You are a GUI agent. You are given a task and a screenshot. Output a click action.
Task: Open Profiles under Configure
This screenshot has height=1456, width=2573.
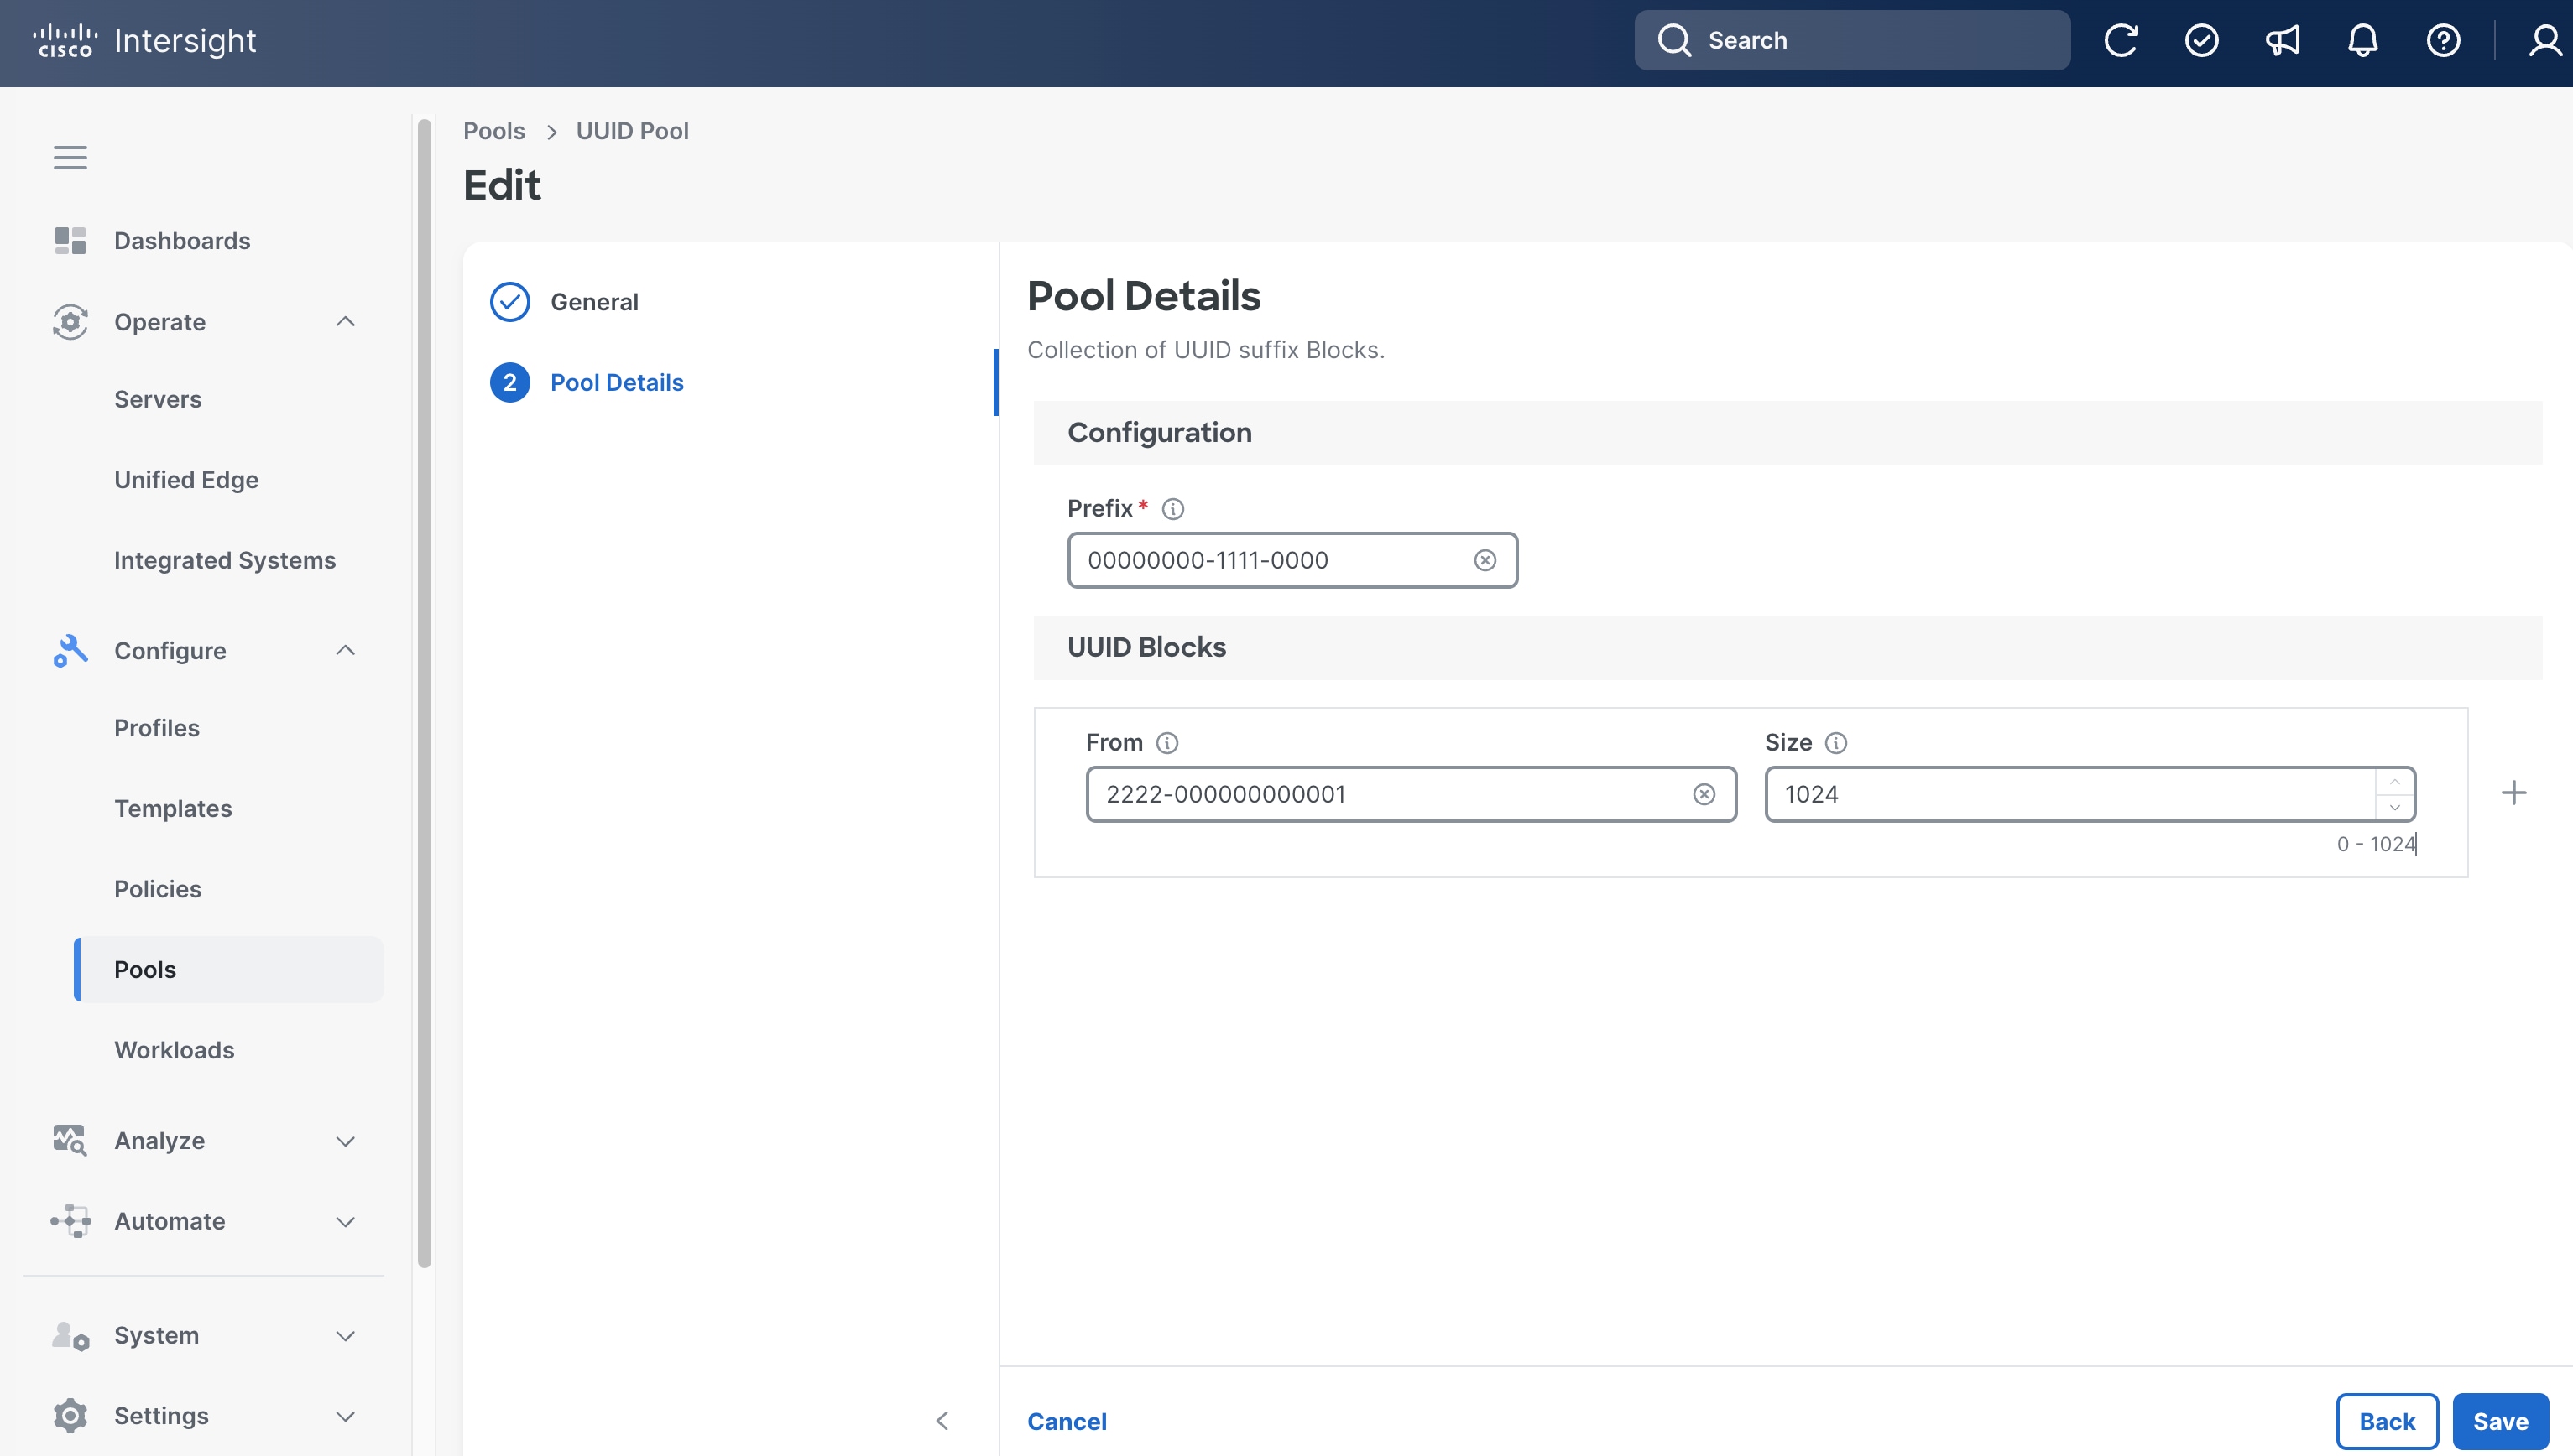pyautogui.click(x=157, y=728)
